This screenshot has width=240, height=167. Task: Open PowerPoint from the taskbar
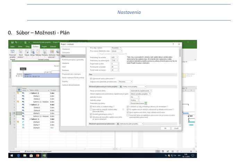(x=38, y=156)
